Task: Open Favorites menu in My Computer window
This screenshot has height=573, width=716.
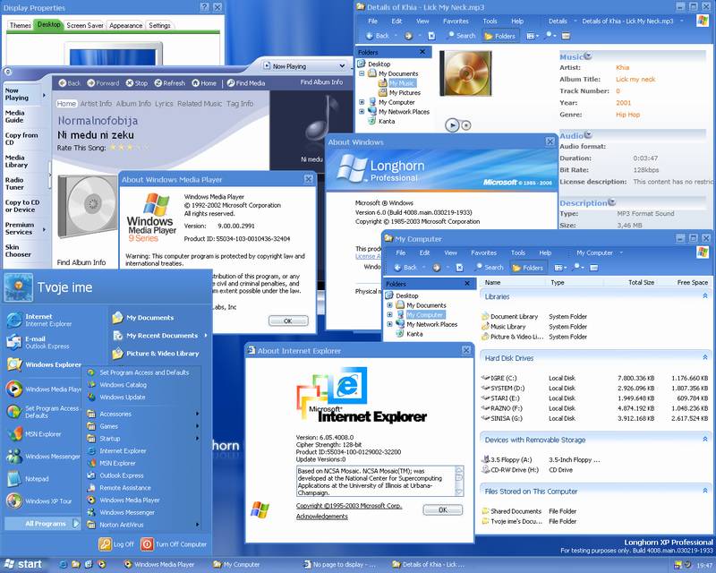Action: click(483, 252)
